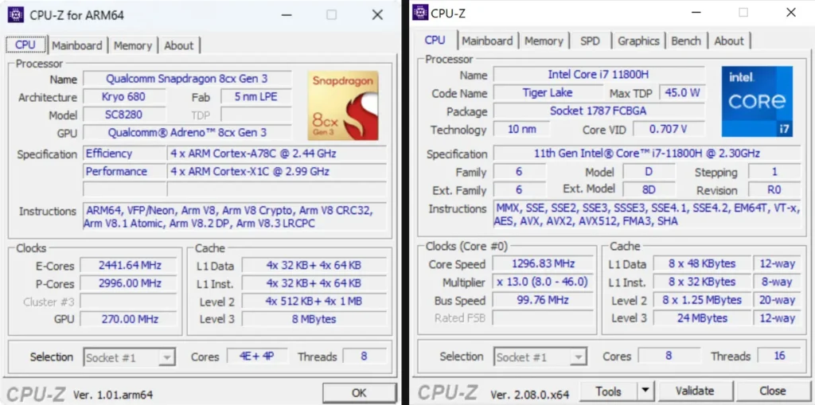Click the 20-way associativity value
This screenshot has width=815, height=405.
coord(777,300)
